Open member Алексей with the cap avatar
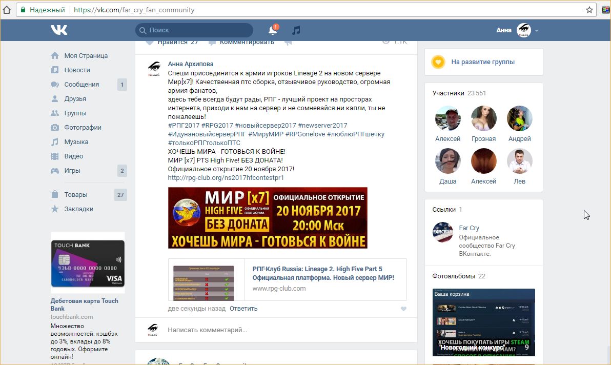611x365 pixels. (447, 118)
